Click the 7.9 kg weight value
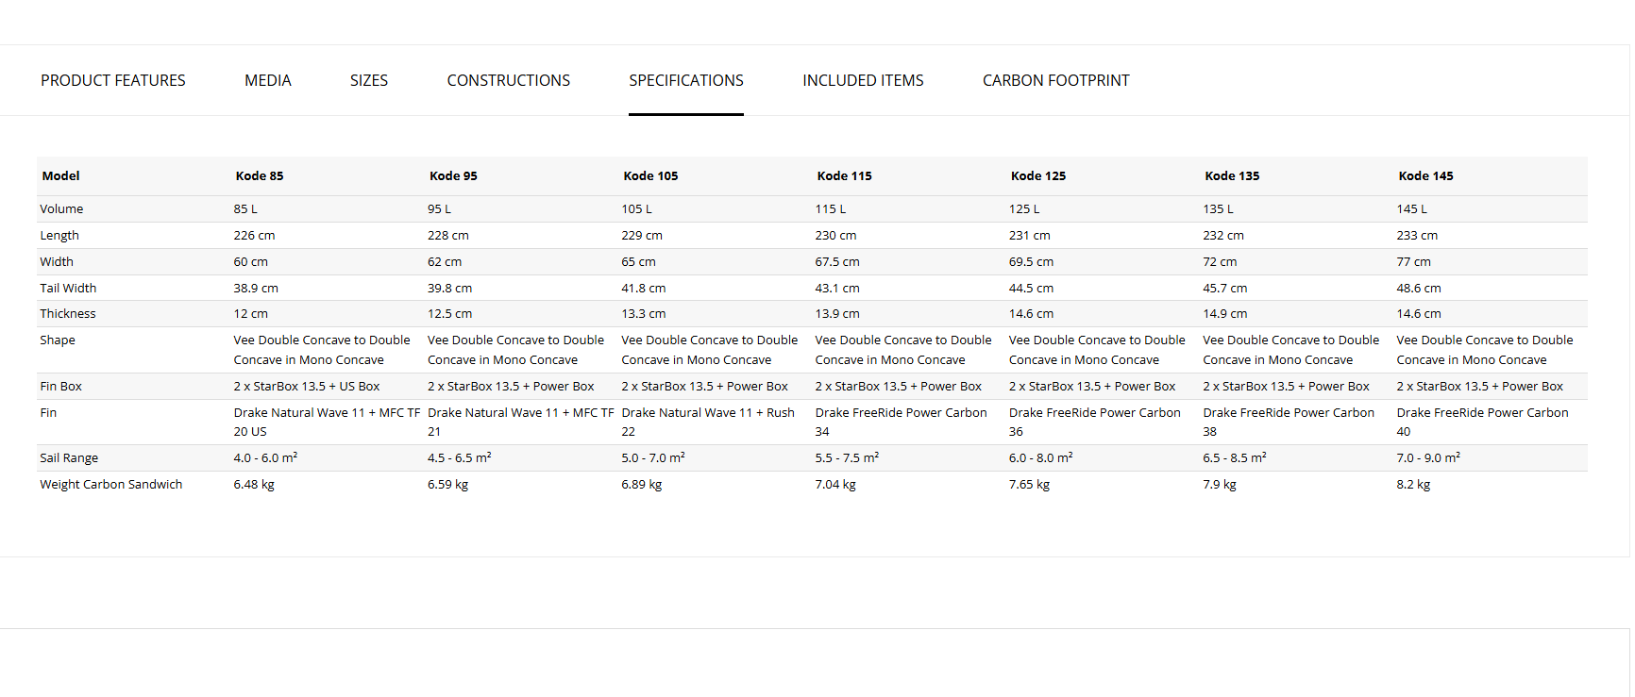1635x697 pixels. pyautogui.click(x=1220, y=484)
